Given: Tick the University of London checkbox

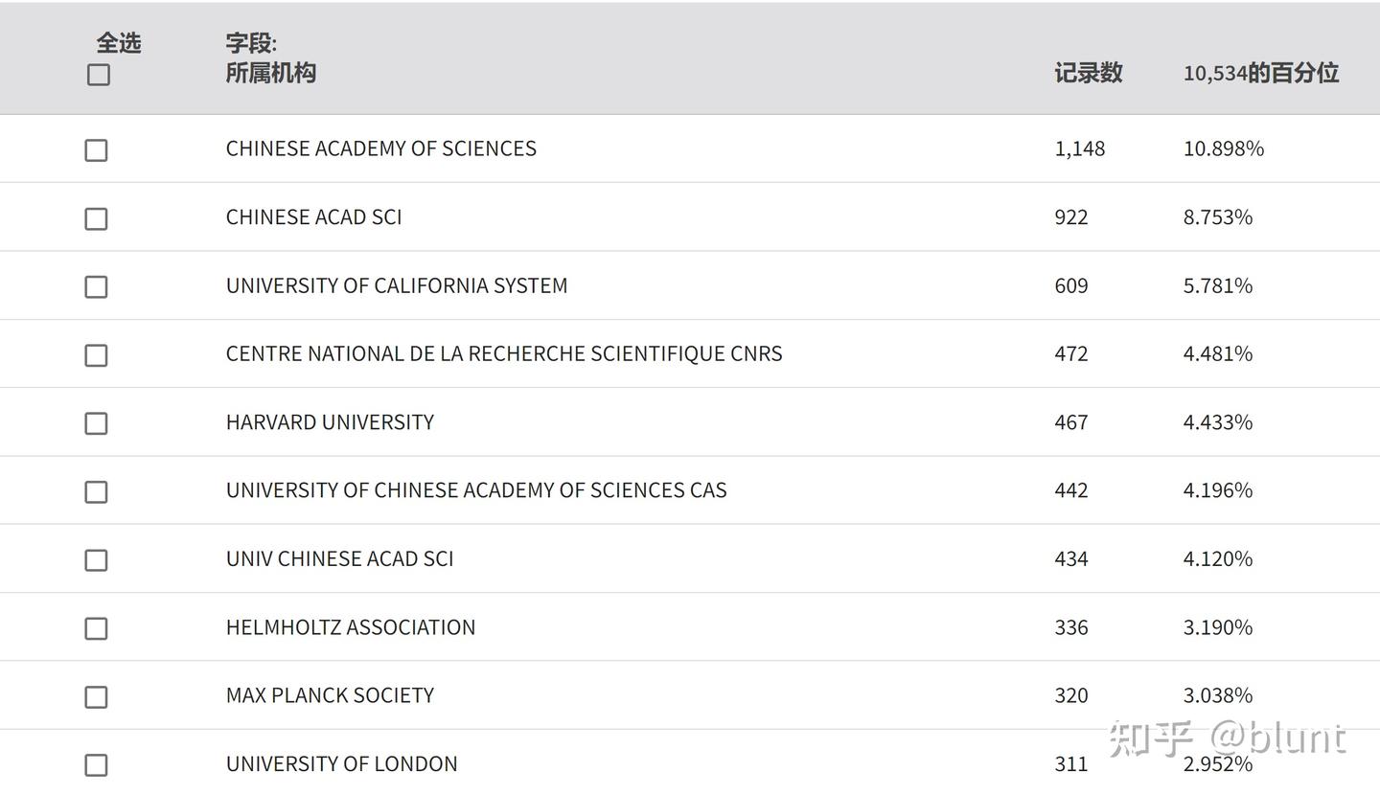Looking at the screenshot, I should 96,765.
